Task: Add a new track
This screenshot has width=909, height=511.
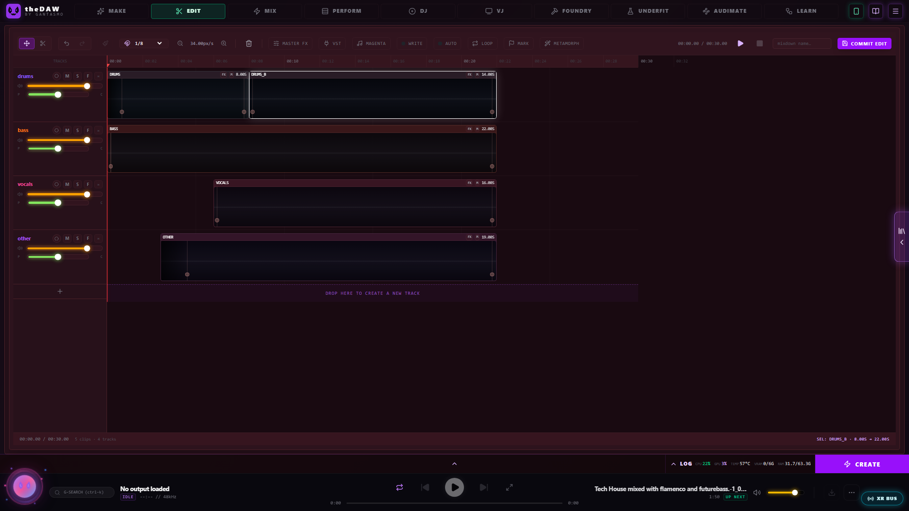Action: 60,291
